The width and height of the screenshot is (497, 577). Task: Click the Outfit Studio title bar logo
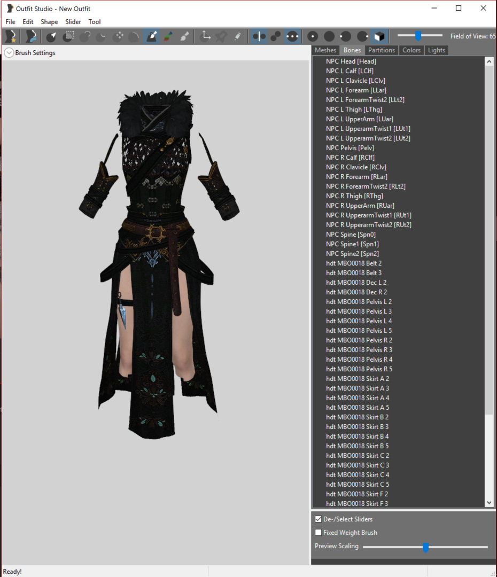(10, 9)
